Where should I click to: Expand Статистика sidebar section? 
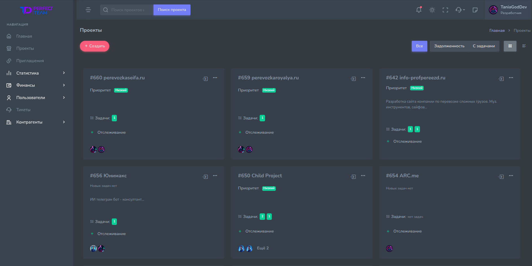point(36,73)
